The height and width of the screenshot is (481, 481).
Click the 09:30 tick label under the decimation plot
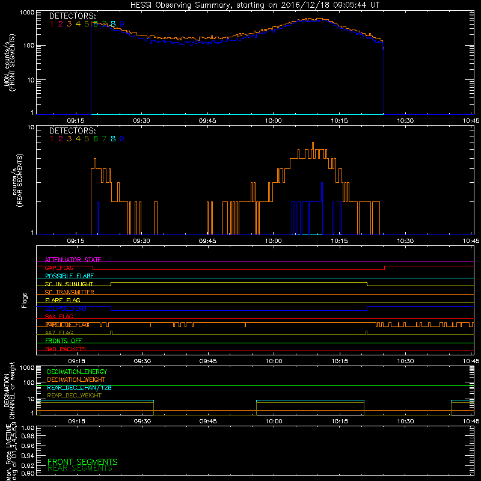coord(142,421)
